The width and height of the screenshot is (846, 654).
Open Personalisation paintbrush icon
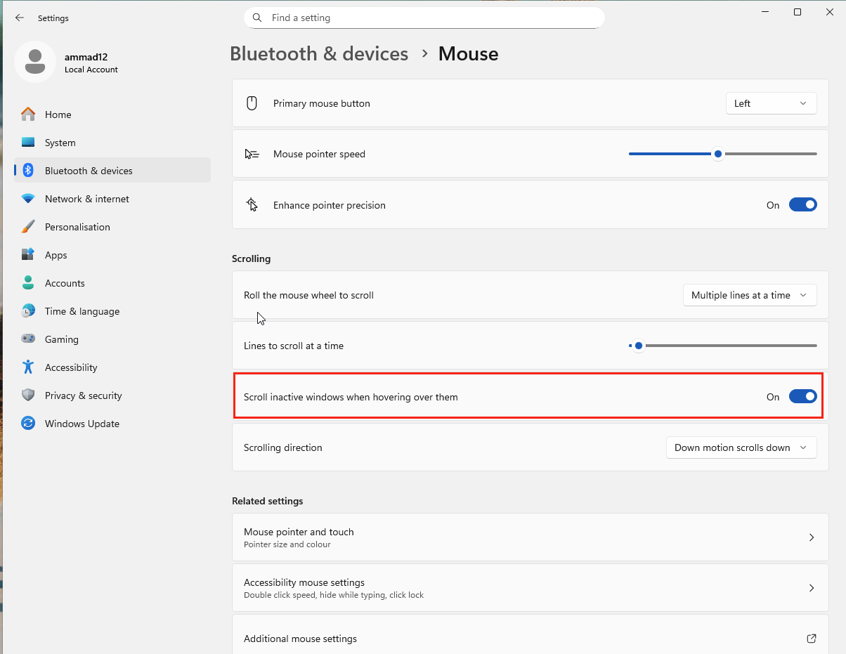click(28, 227)
